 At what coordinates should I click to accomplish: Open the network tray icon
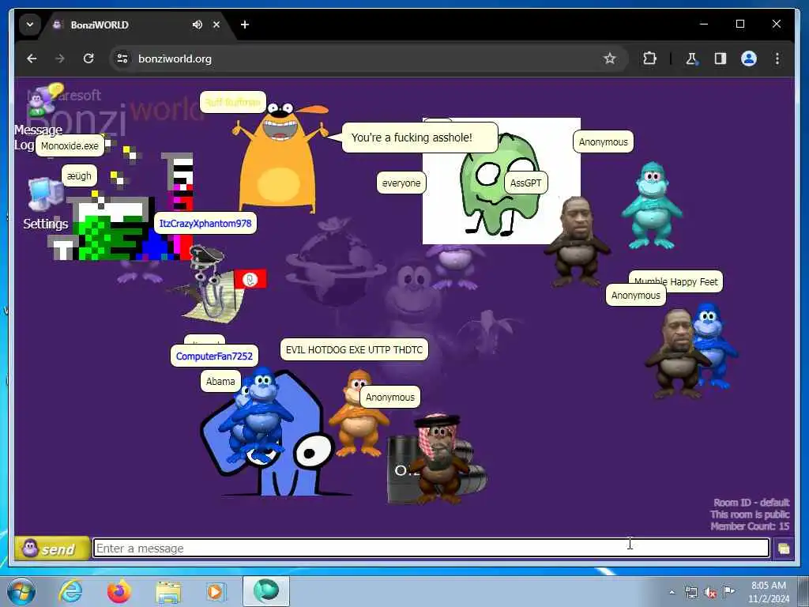coord(691,593)
